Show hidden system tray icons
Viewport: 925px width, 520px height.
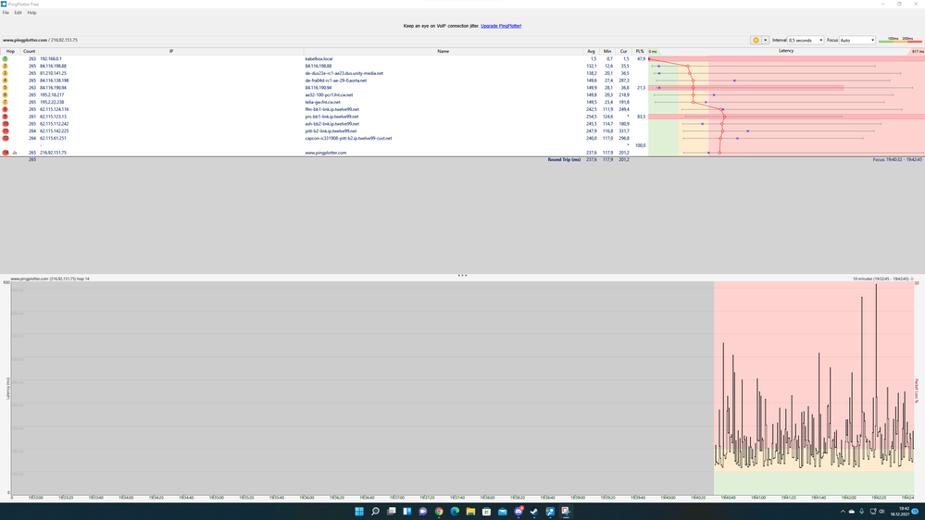click(843, 511)
